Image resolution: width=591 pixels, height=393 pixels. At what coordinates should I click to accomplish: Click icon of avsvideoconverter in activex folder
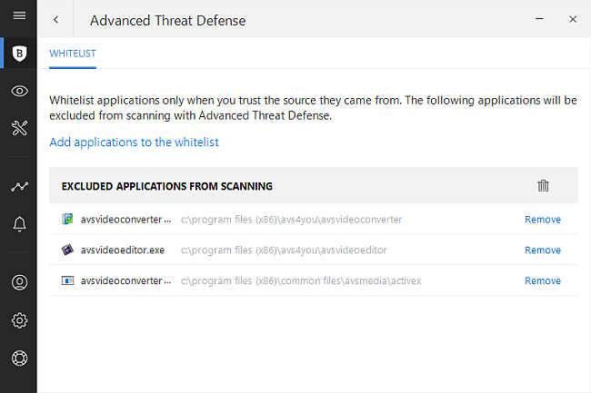(67, 280)
